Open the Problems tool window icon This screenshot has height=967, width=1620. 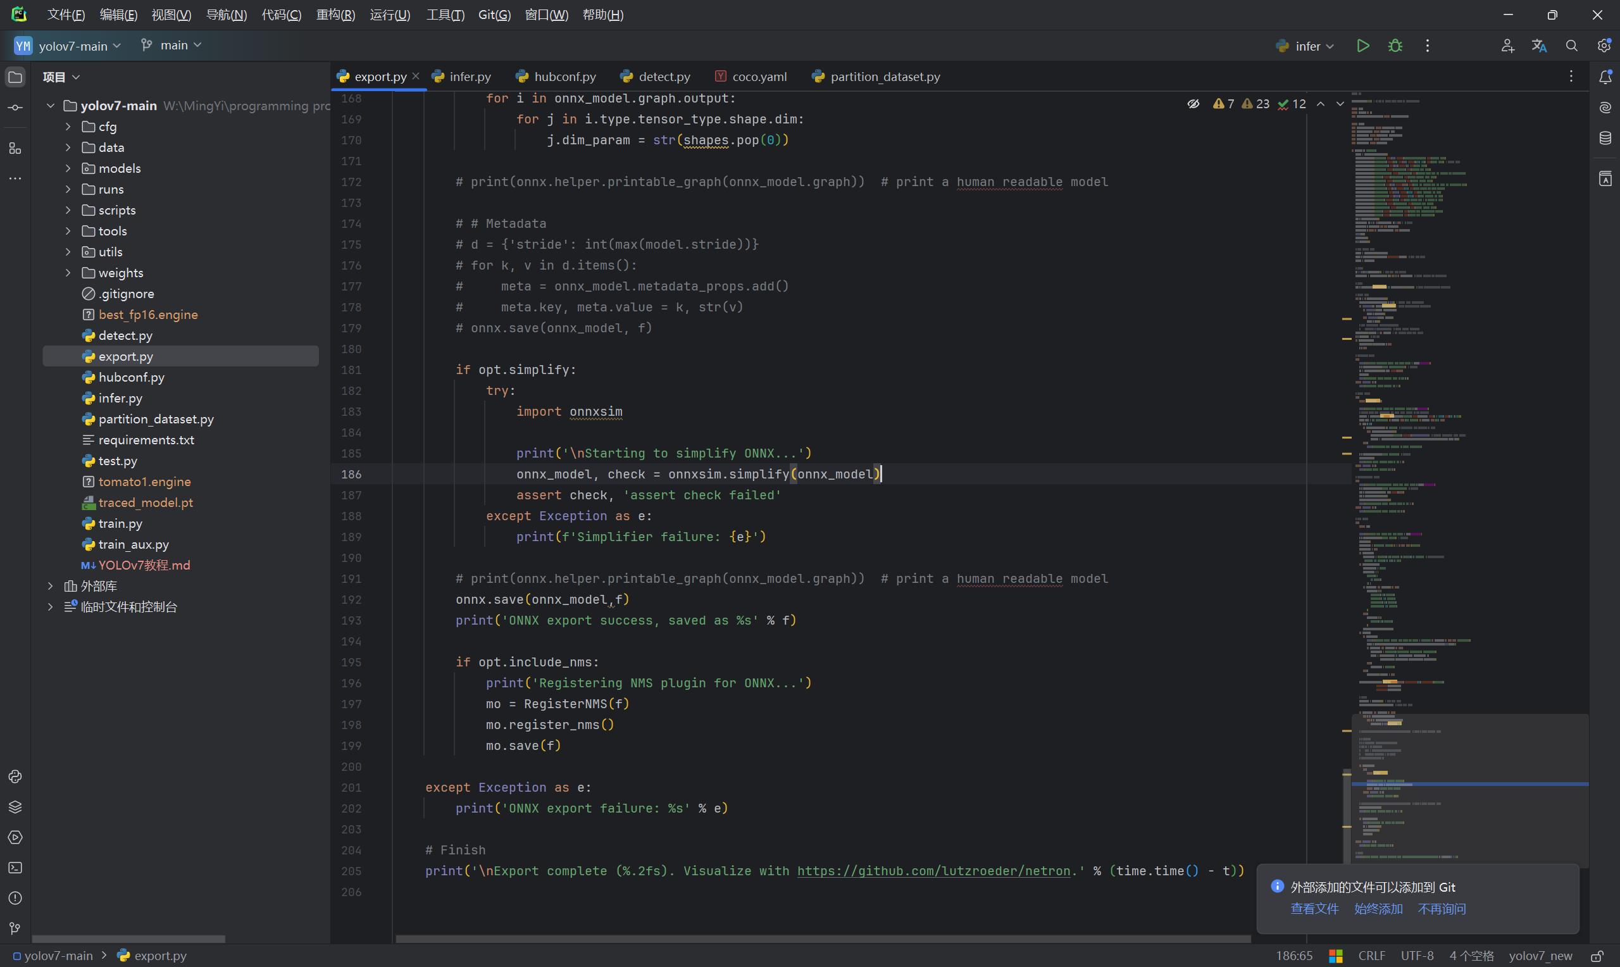(x=15, y=898)
